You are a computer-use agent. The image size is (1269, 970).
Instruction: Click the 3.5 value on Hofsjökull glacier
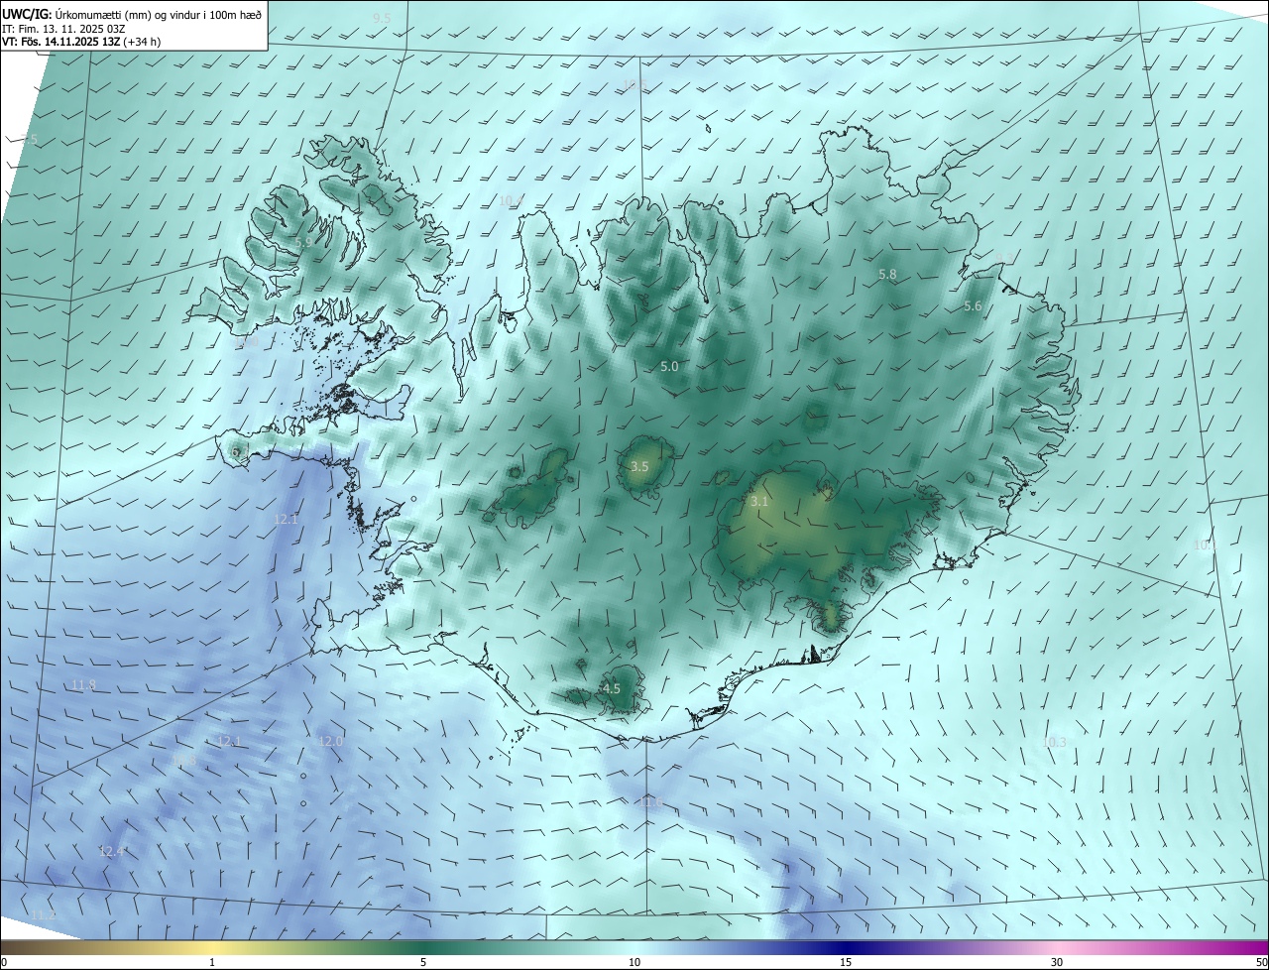click(639, 466)
